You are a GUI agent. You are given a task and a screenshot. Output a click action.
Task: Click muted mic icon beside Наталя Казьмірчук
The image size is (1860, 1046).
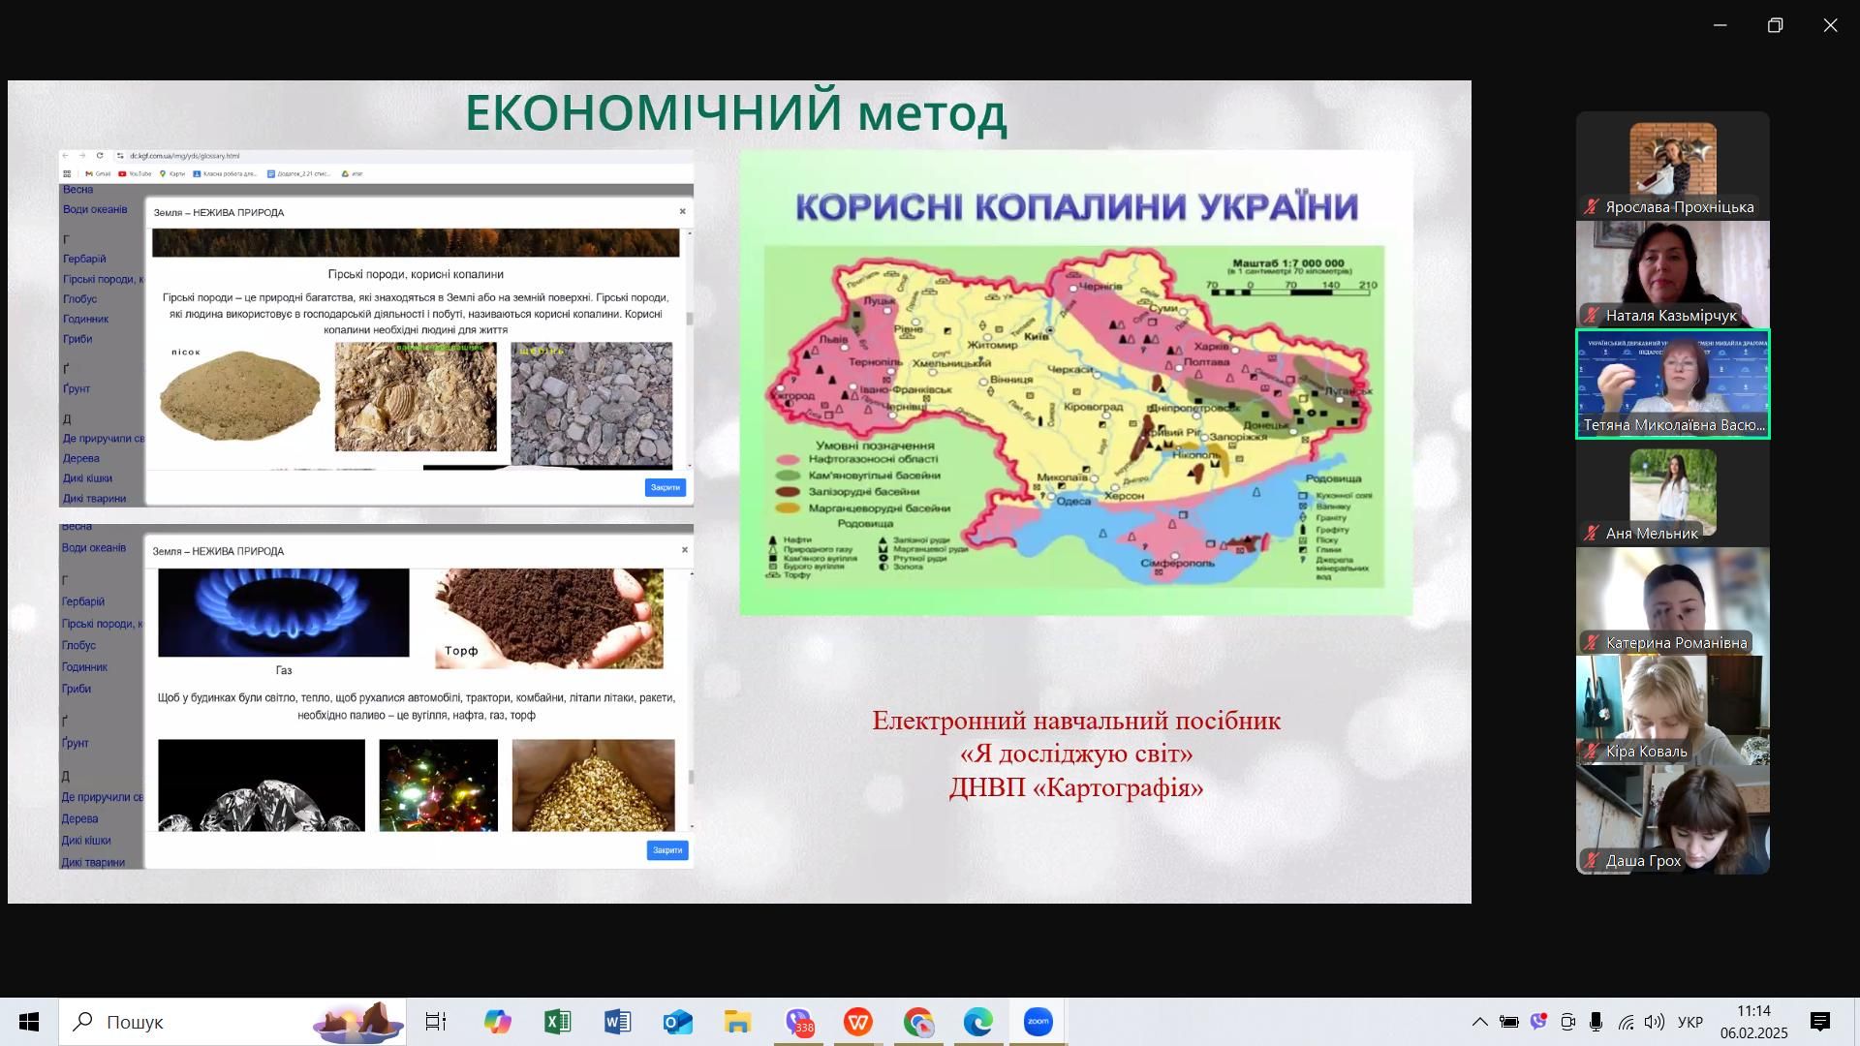click(1591, 315)
